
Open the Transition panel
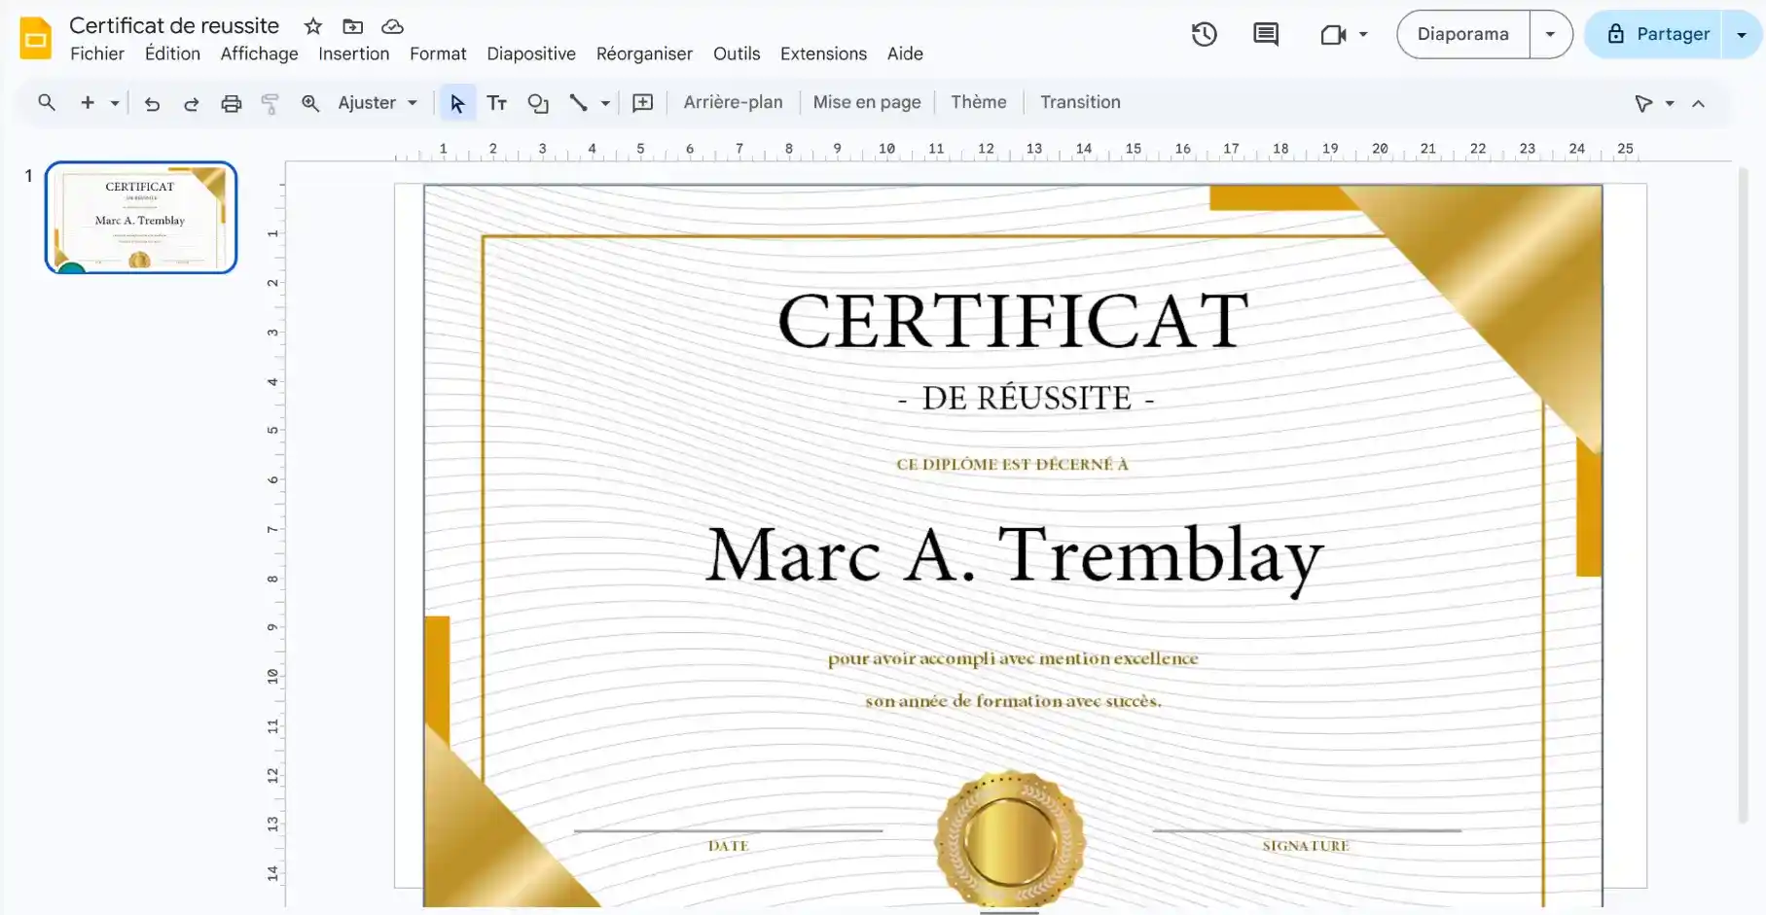point(1080,102)
